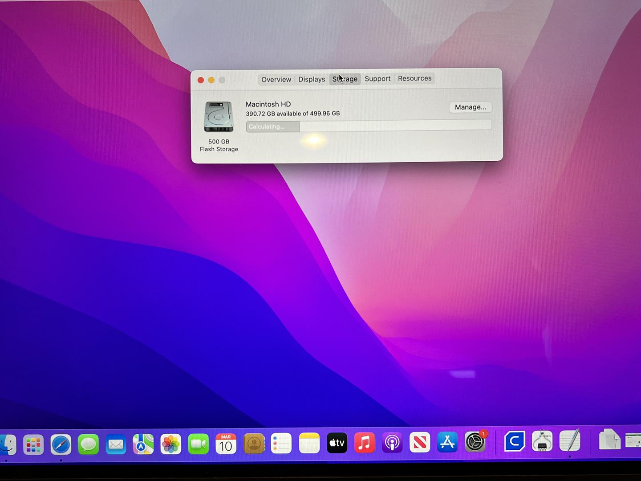Launch Music from the dock
The width and height of the screenshot is (641, 481).
(365, 443)
